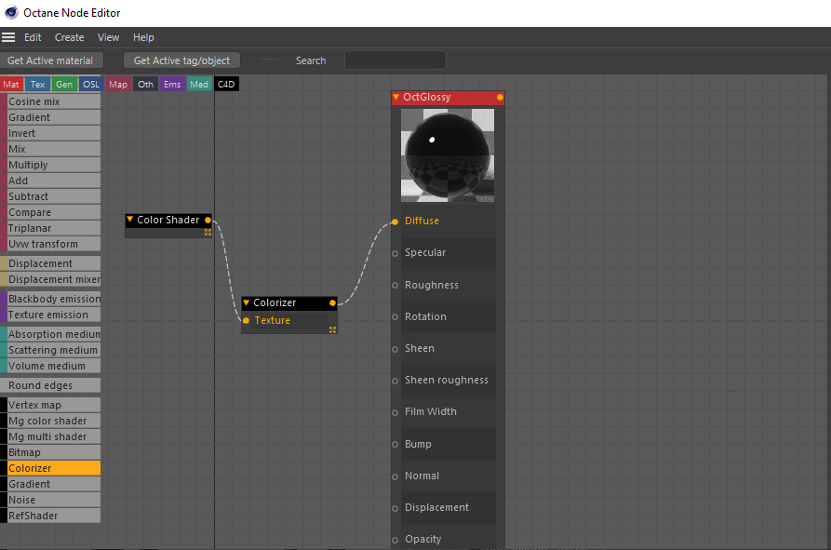Click the Bump input port

click(395, 445)
